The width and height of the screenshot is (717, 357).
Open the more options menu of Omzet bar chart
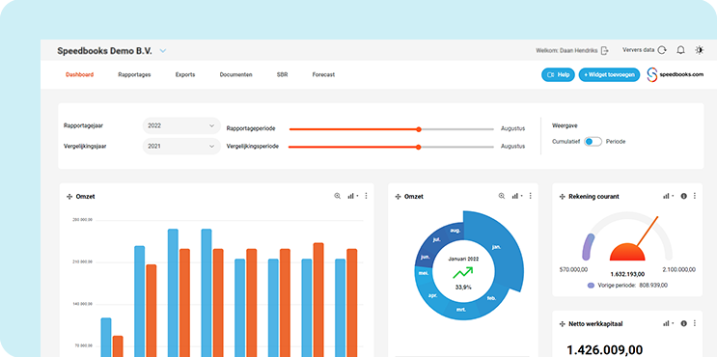click(x=366, y=196)
